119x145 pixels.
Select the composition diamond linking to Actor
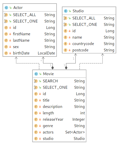(x=52, y=68)
